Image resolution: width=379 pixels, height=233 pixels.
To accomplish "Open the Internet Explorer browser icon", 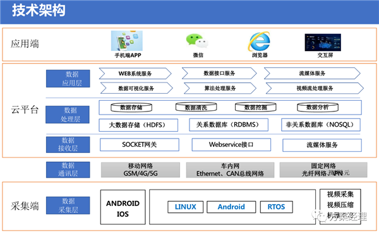I will tap(260, 41).
